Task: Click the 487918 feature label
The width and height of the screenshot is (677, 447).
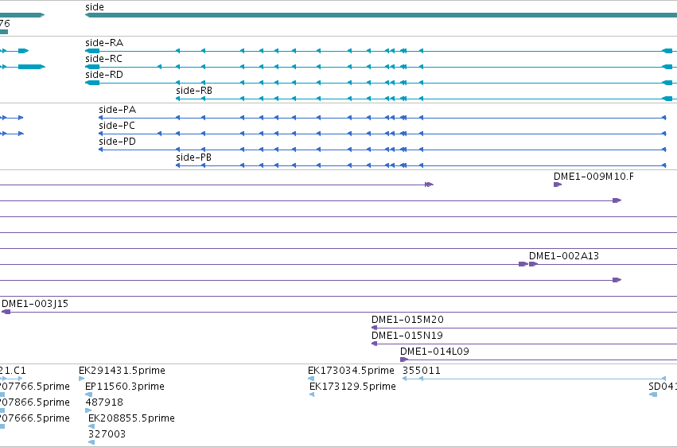Action: click(x=104, y=402)
